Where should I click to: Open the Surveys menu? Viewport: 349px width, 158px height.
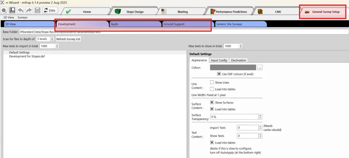(x=22, y=17)
